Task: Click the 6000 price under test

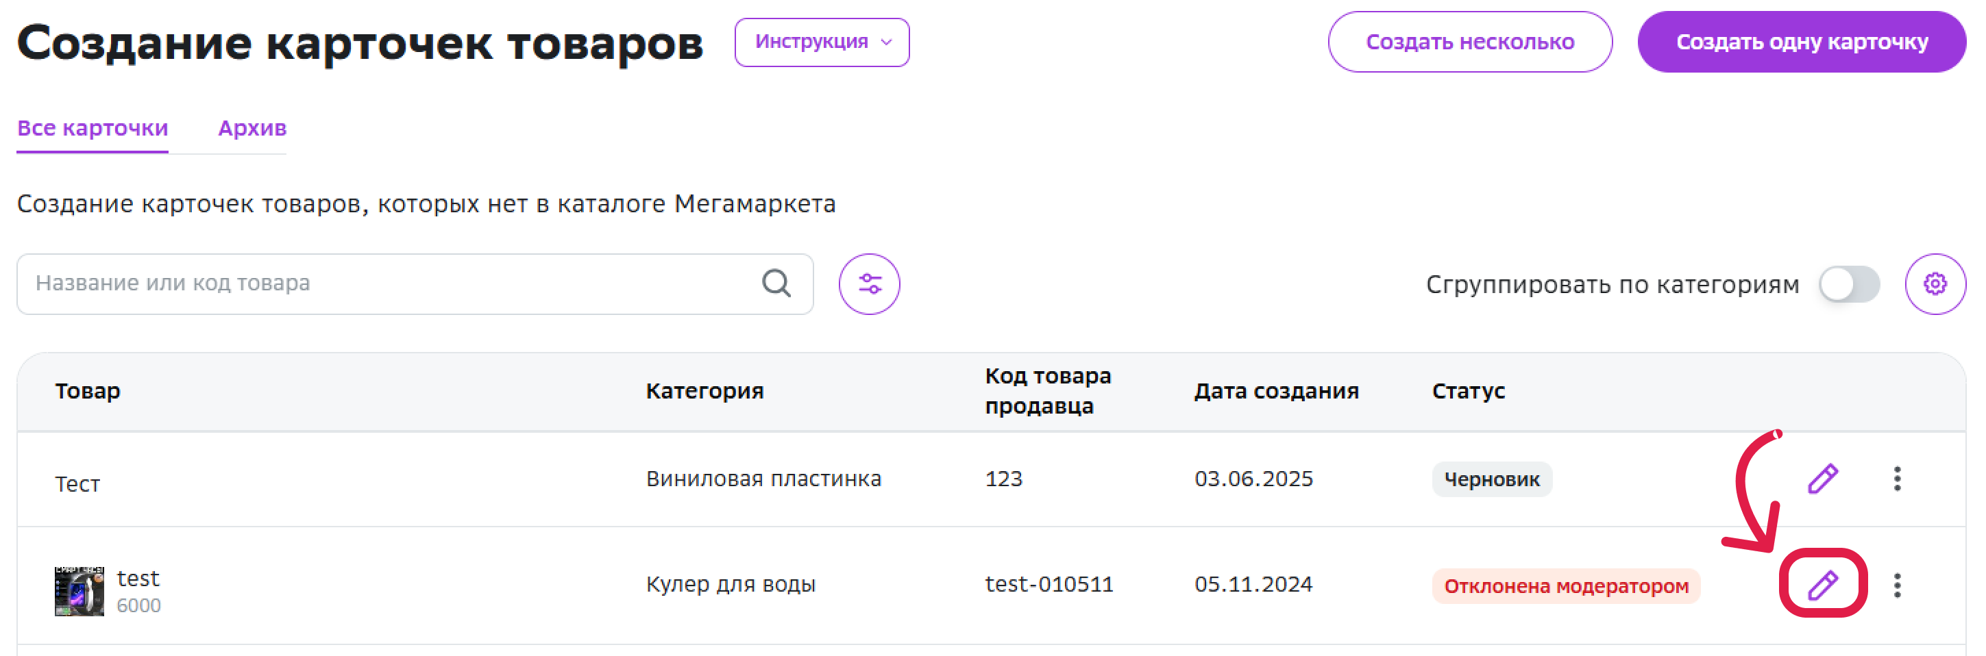Action: pyautogui.click(x=138, y=606)
